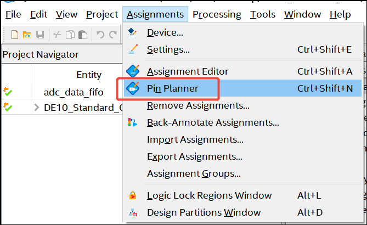Image resolution: width=367 pixels, height=225 pixels.
Task: Open Pin Planner from Assignments menu
Action: click(x=172, y=88)
